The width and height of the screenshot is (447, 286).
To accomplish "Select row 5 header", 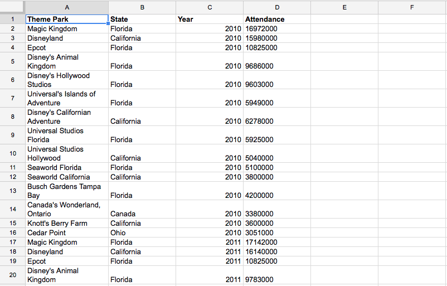I will pyautogui.click(x=13, y=61).
